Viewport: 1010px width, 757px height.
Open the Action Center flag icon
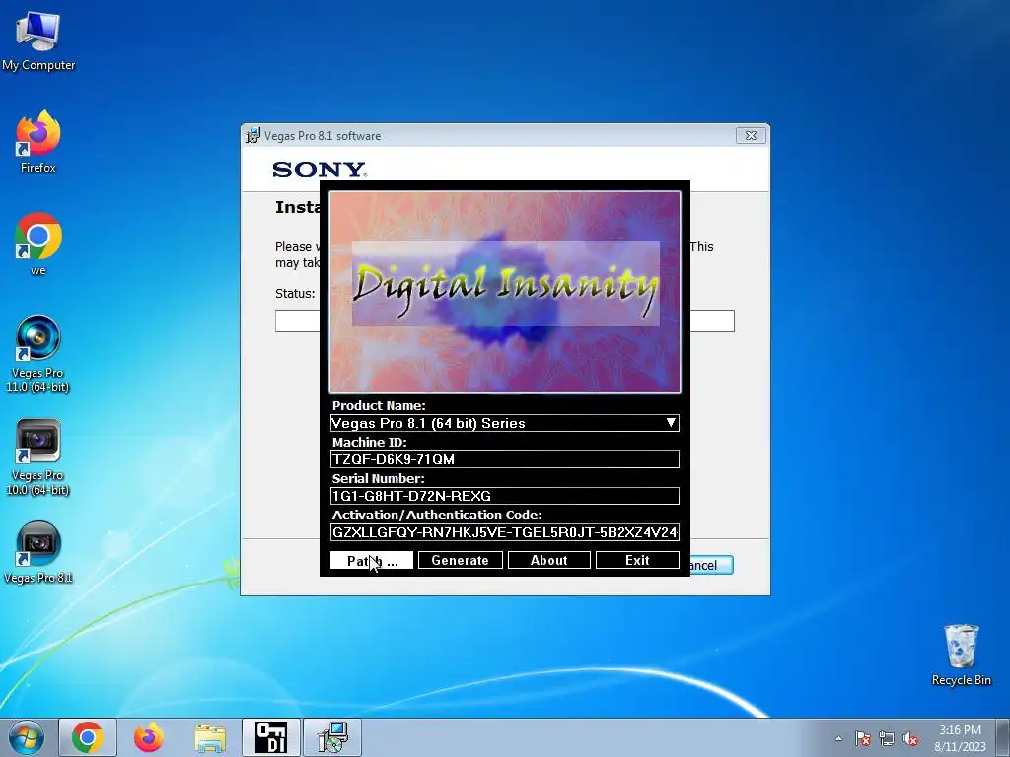[863, 739]
